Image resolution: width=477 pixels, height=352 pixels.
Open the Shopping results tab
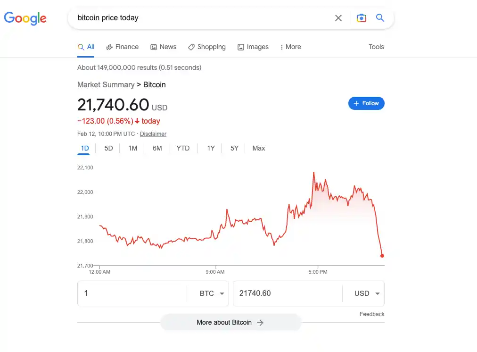coord(206,47)
